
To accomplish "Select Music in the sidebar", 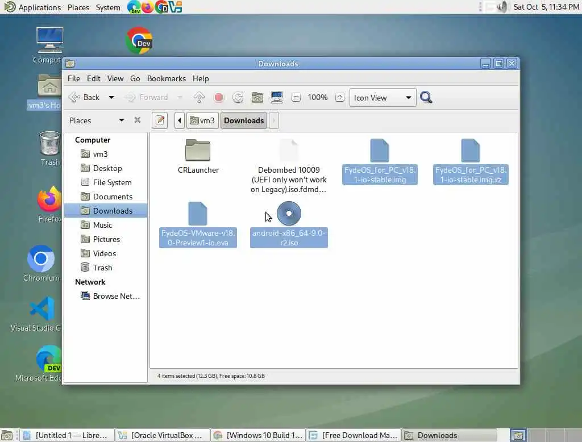I will [106, 225].
